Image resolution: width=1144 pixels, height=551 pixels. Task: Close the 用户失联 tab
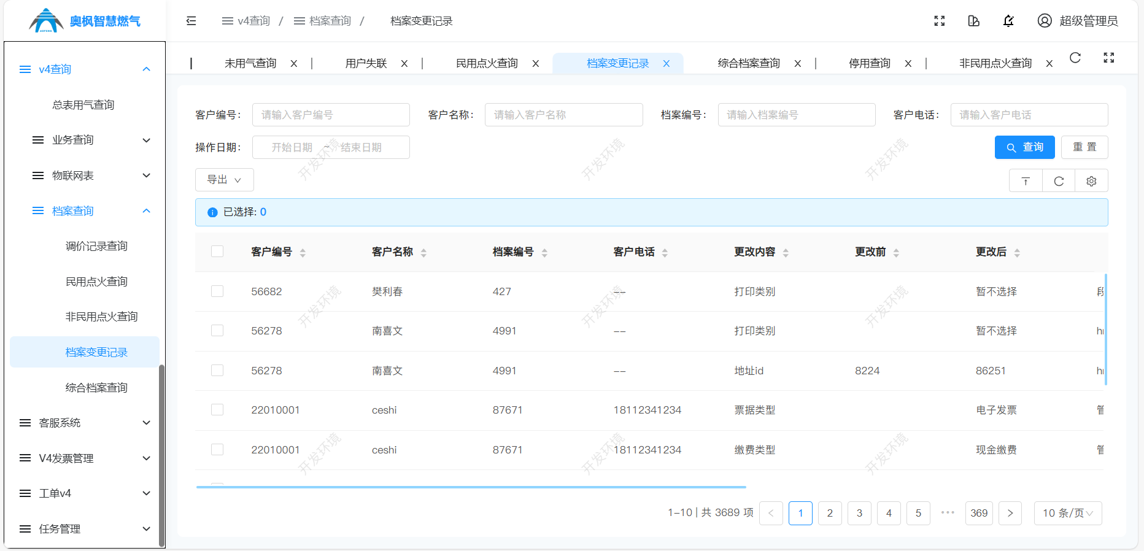click(x=404, y=64)
